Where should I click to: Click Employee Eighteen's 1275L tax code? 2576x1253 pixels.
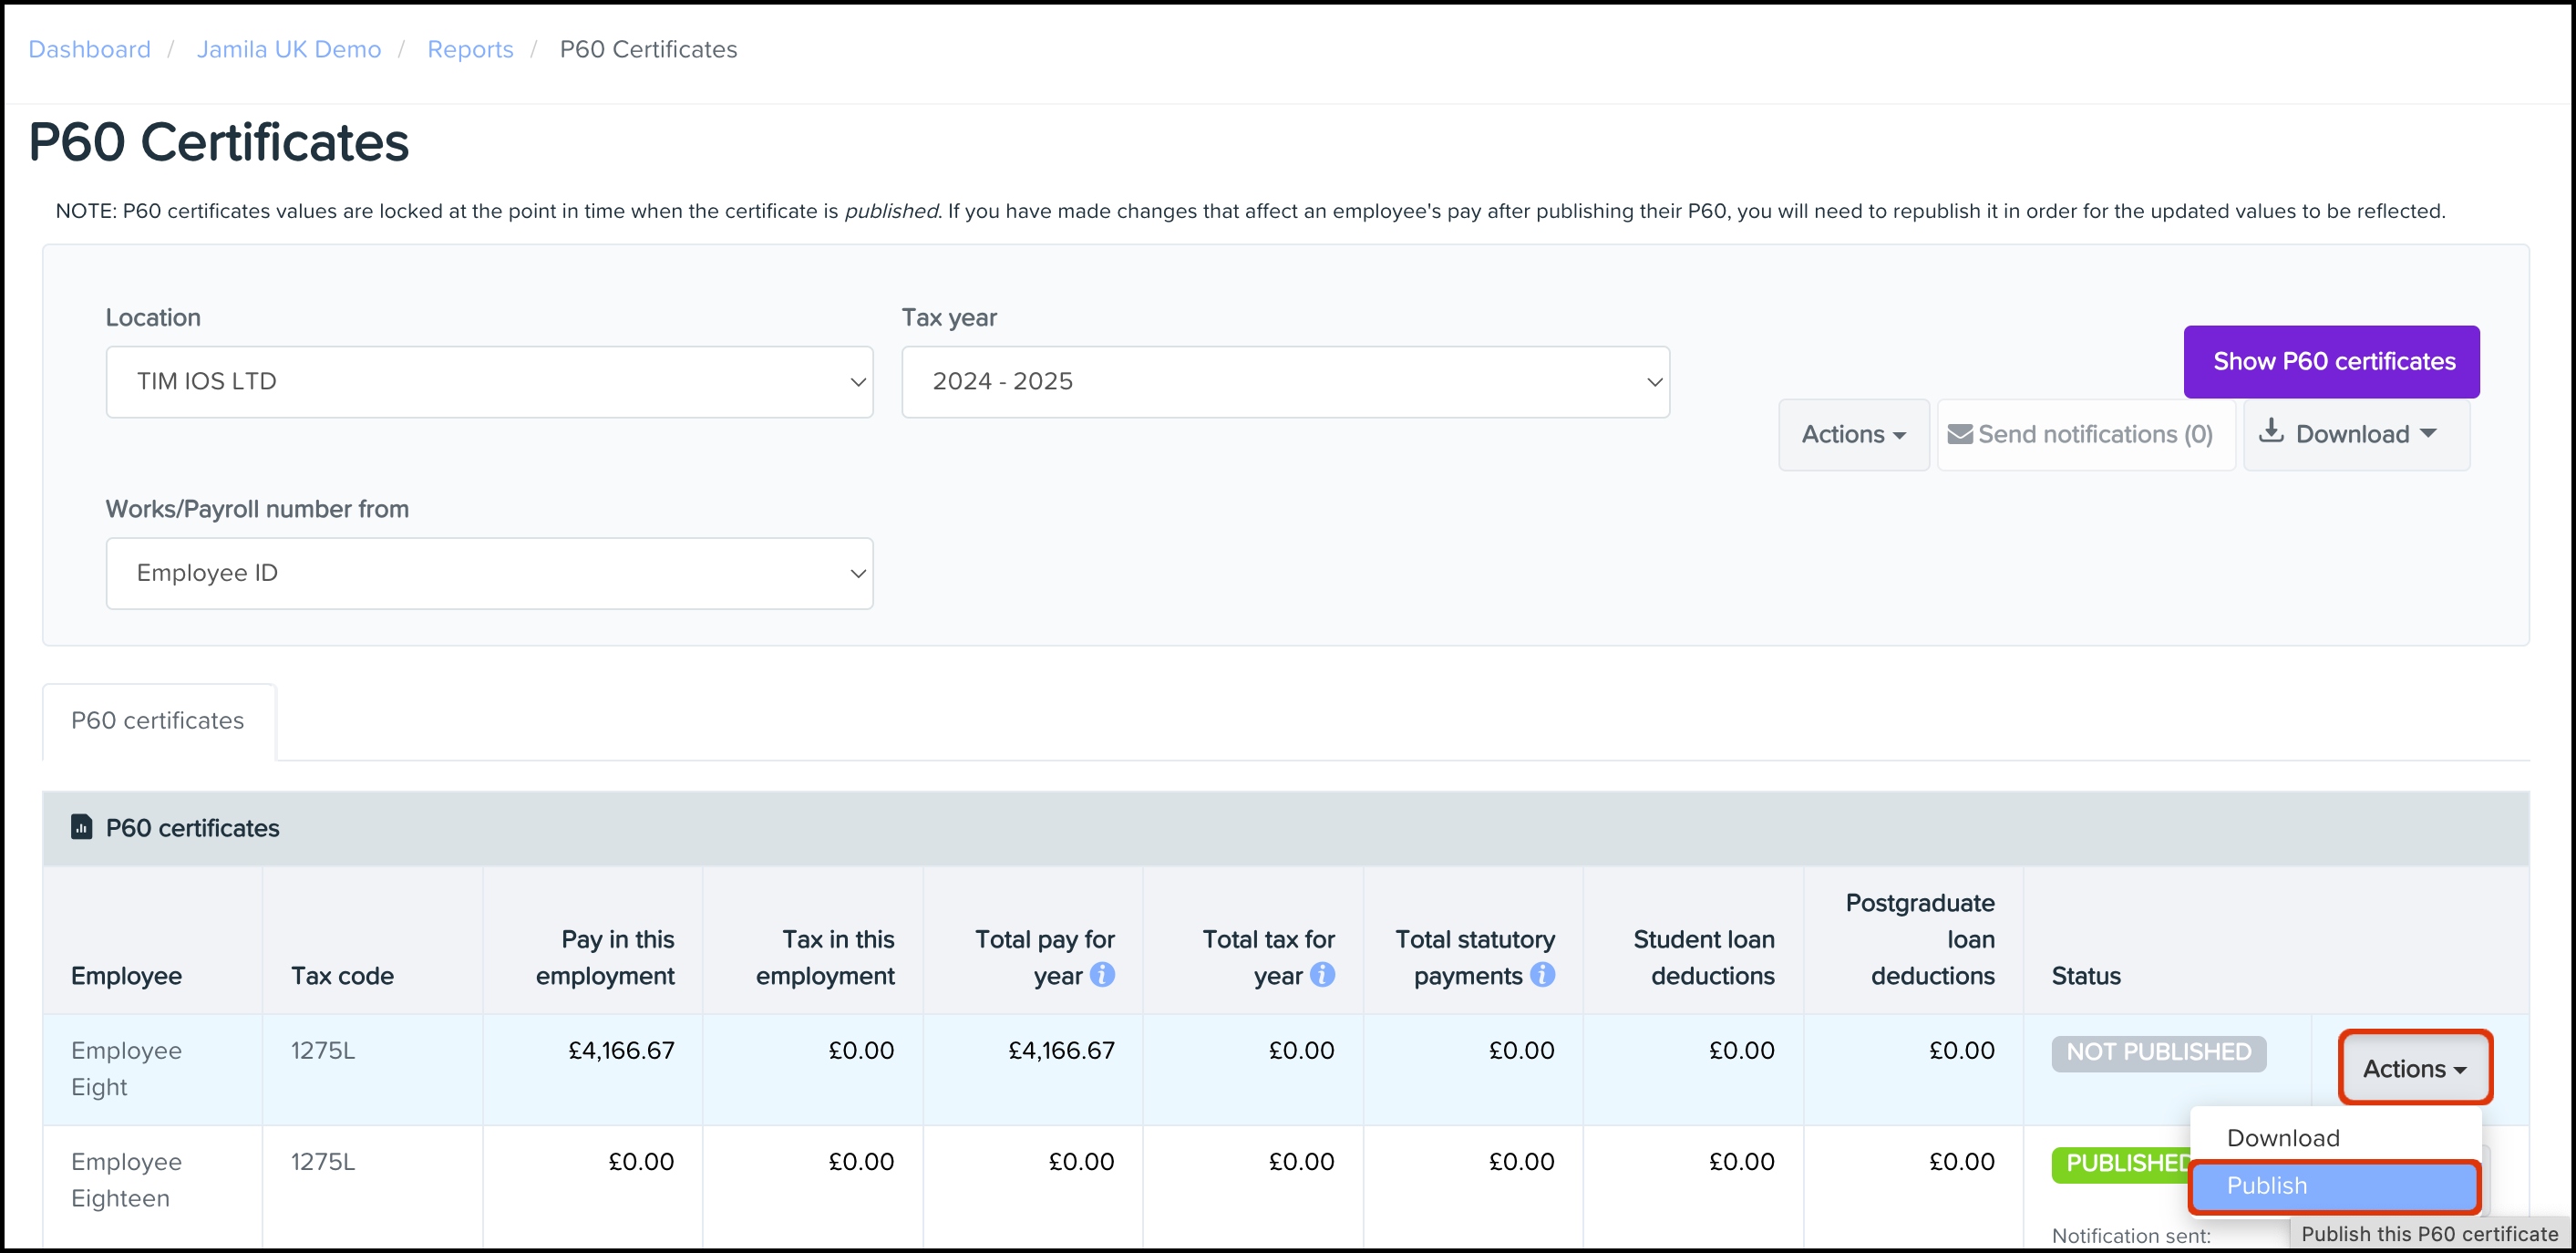click(323, 1161)
